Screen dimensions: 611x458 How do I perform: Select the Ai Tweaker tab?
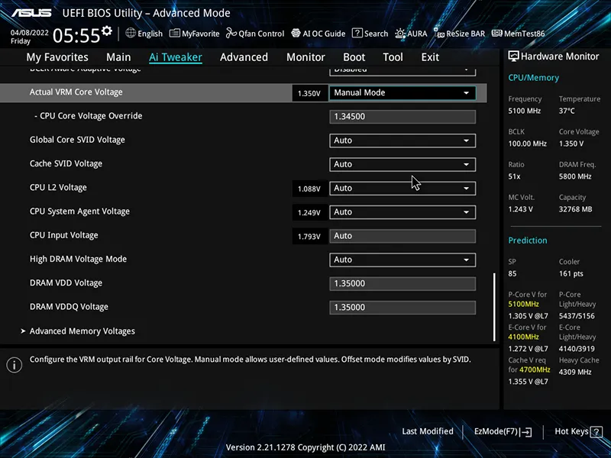pyautogui.click(x=176, y=57)
